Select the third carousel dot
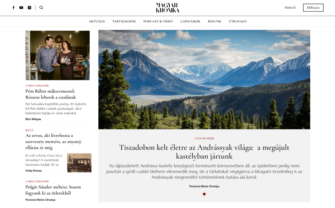Viewport: 335px width, 208px height. (208, 194)
